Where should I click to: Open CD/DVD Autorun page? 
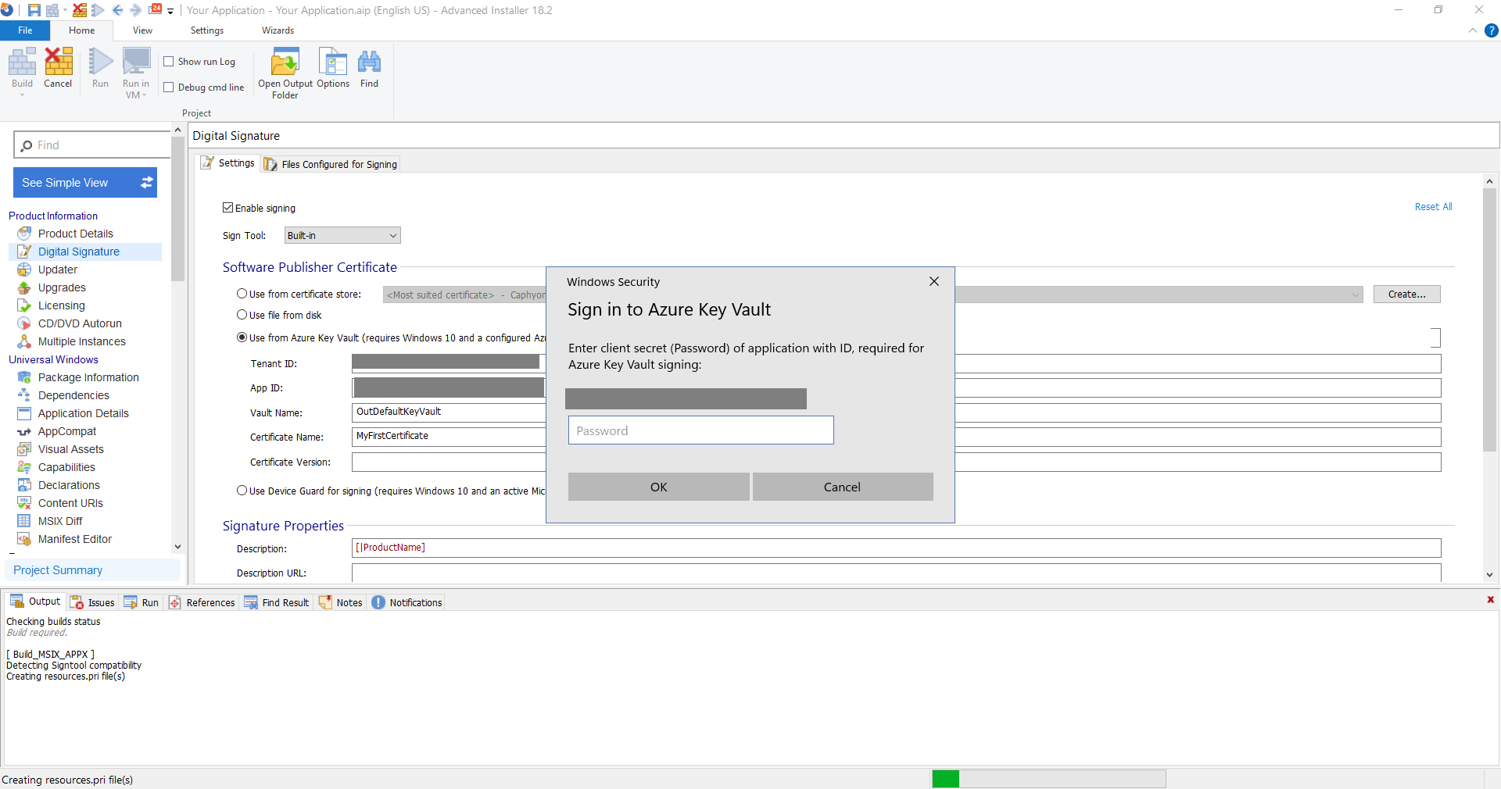pos(80,323)
